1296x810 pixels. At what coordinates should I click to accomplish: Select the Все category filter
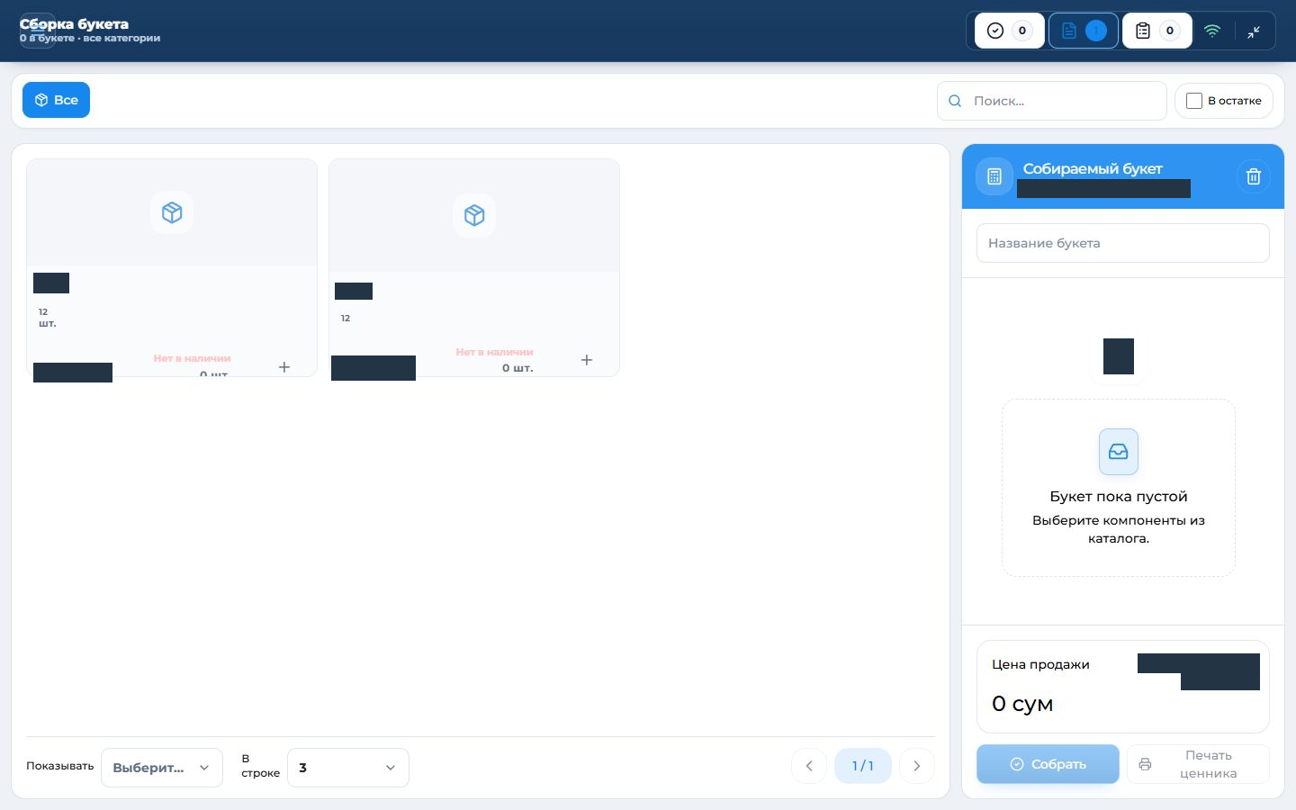coord(56,100)
